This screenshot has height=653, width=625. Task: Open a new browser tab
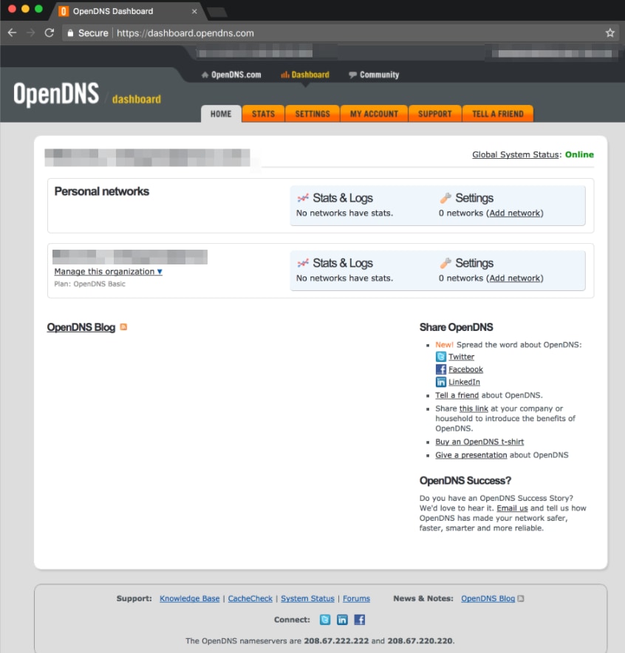(217, 12)
